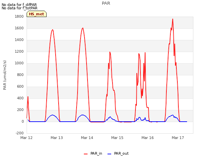Click the 1400 y-axis tick label
This screenshot has height=160, width=213.
click(x=19, y=40)
